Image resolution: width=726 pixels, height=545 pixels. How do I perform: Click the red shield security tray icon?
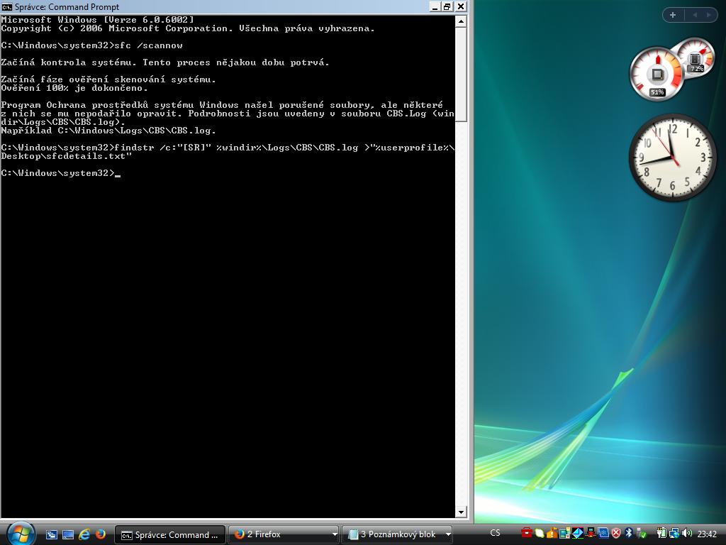click(616, 534)
